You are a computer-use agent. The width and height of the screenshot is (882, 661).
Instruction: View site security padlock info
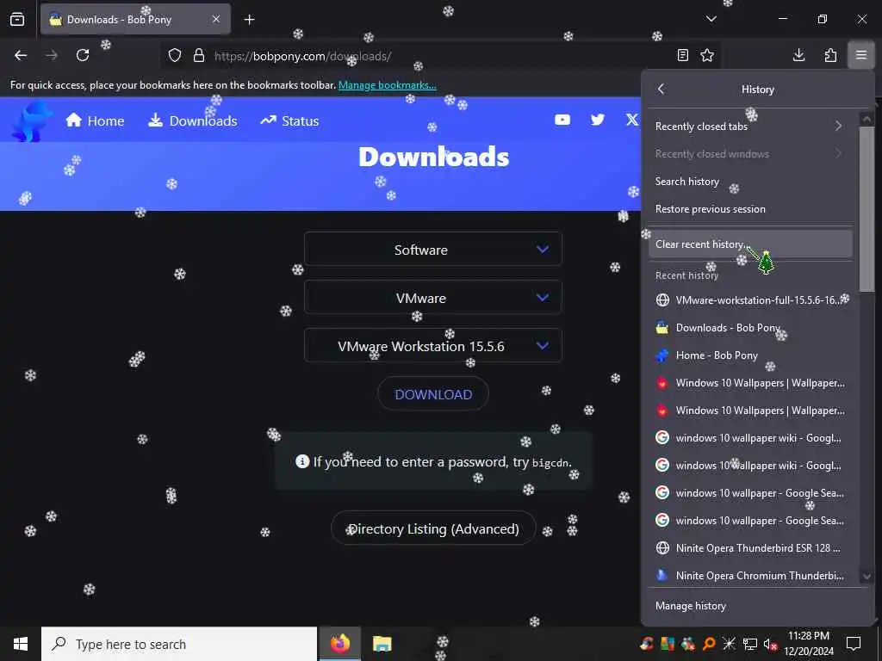[199, 56]
